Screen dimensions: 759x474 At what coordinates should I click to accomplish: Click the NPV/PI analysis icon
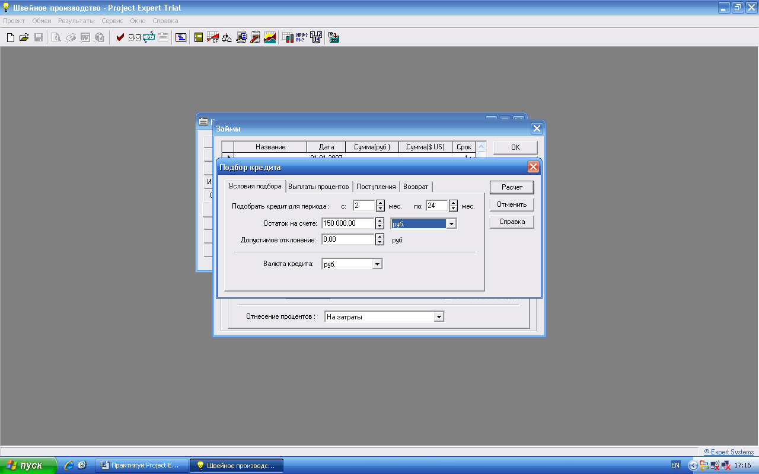(302, 38)
